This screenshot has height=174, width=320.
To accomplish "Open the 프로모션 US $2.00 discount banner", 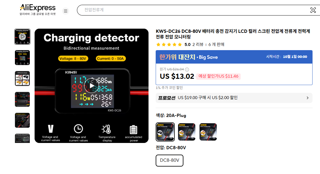I will click(x=234, y=98).
